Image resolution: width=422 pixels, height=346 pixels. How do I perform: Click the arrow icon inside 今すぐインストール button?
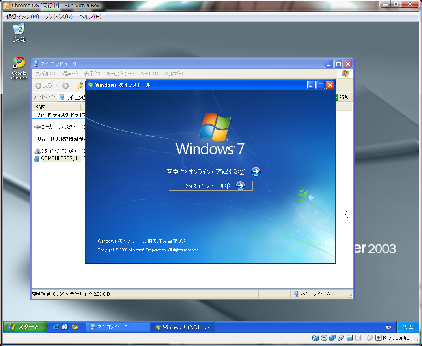click(240, 186)
